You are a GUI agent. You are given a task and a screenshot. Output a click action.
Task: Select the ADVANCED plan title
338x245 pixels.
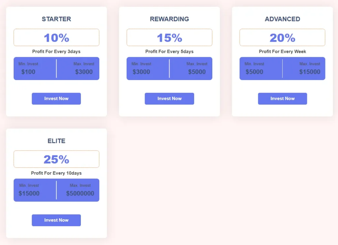pos(282,19)
